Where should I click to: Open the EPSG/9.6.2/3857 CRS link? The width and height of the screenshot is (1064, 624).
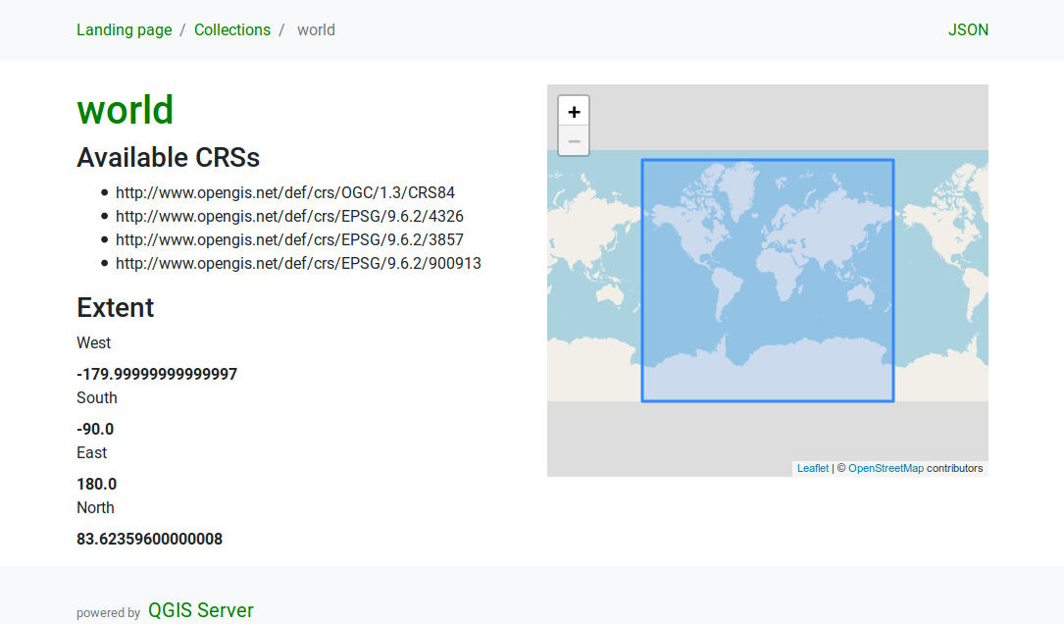289,239
